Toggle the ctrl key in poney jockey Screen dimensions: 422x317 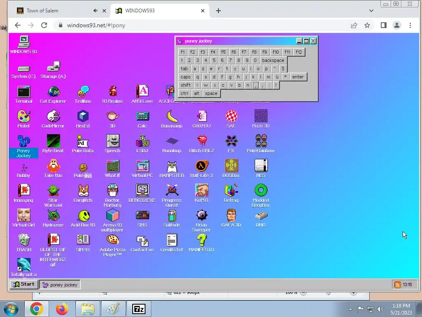(184, 93)
